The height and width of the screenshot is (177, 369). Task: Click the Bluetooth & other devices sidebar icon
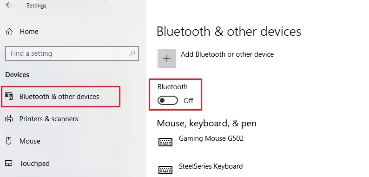[9, 96]
